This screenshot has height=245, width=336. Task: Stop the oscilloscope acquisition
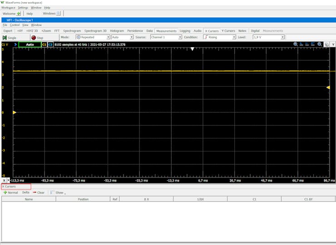[x=37, y=38]
